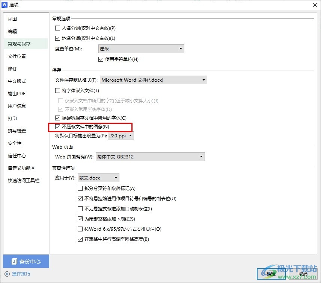
Task: Toggle 为尾部空格添加下划线 checkbox
Action: point(80,219)
